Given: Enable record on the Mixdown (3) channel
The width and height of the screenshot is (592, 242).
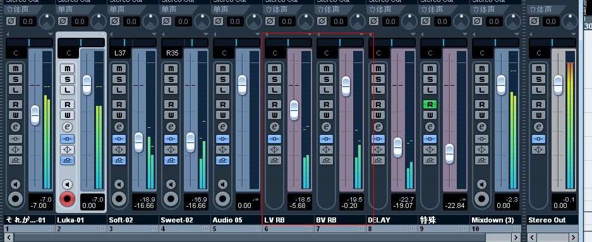Looking at the screenshot, I should click(x=482, y=199).
